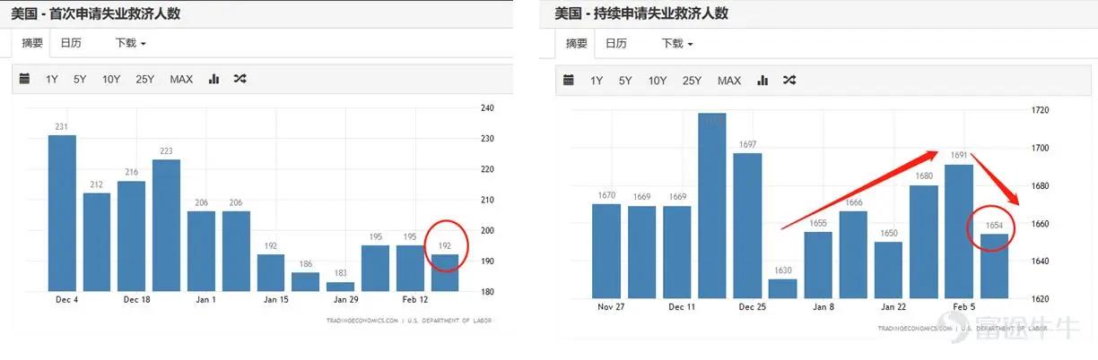This screenshot has width=1098, height=360.
Task: Click the bar labeled 212
Action: pos(97,242)
